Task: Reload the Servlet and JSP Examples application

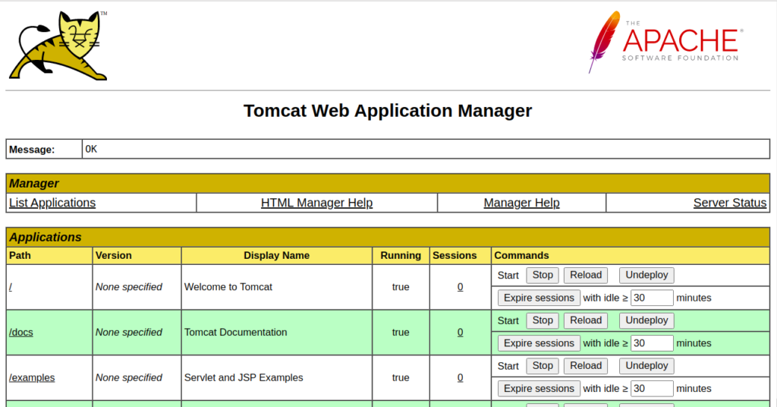Action: click(586, 366)
